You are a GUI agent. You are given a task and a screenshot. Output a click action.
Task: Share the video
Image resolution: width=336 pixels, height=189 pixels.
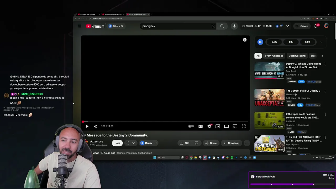tap(211, 143)
